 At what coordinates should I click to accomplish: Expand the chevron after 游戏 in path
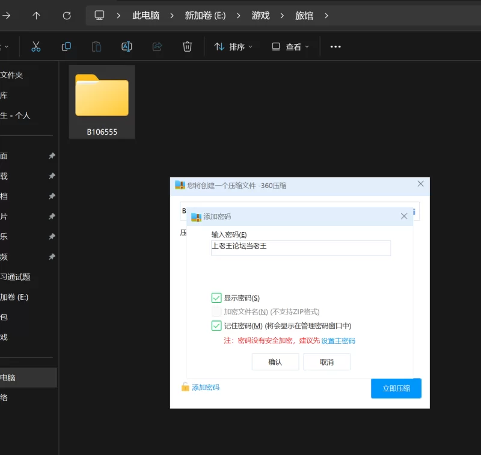click(282, 16)
